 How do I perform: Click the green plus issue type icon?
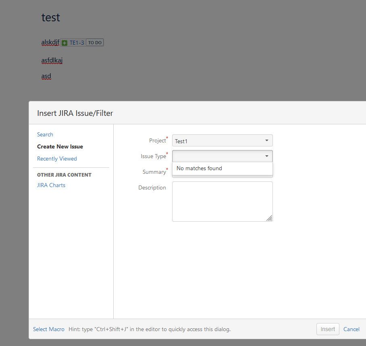click(x=64, y=43)
